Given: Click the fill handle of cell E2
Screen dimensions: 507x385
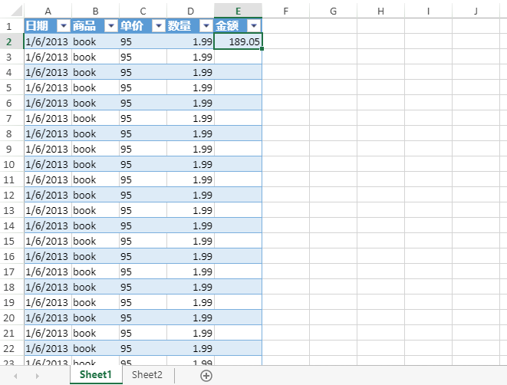Looking at the screenshot, I should [x=262, y=48].
